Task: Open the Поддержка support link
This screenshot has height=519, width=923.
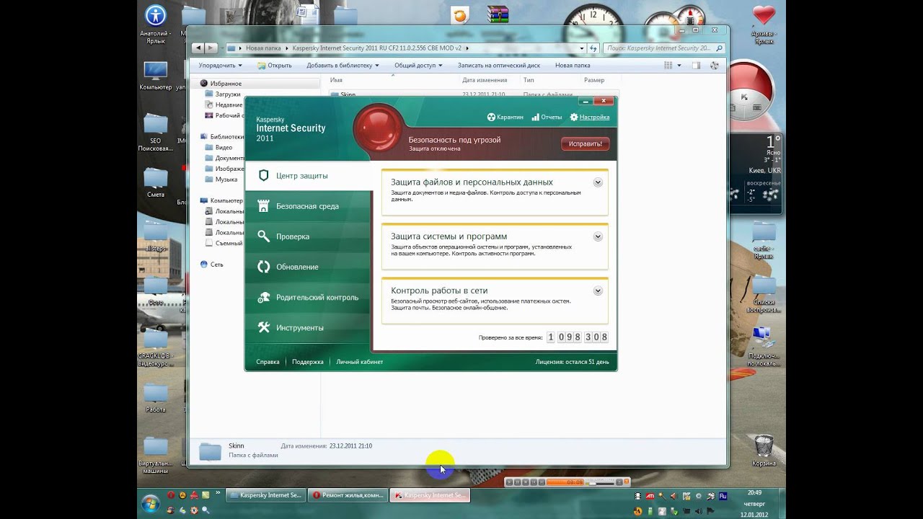Action: pyautogui.click(x=307, y=362)
